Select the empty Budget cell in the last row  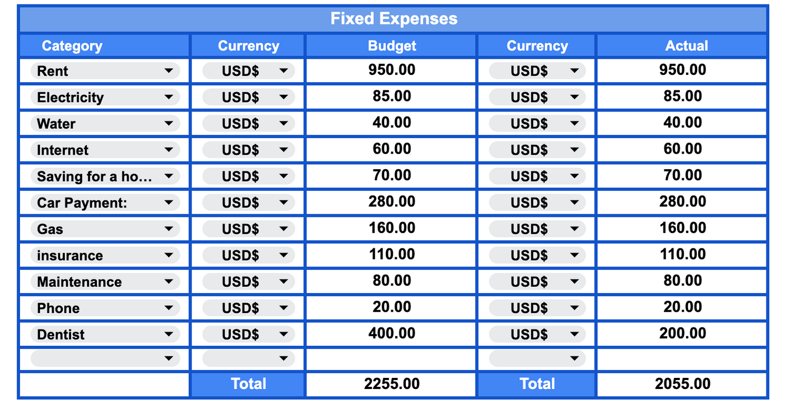[391, 358]
